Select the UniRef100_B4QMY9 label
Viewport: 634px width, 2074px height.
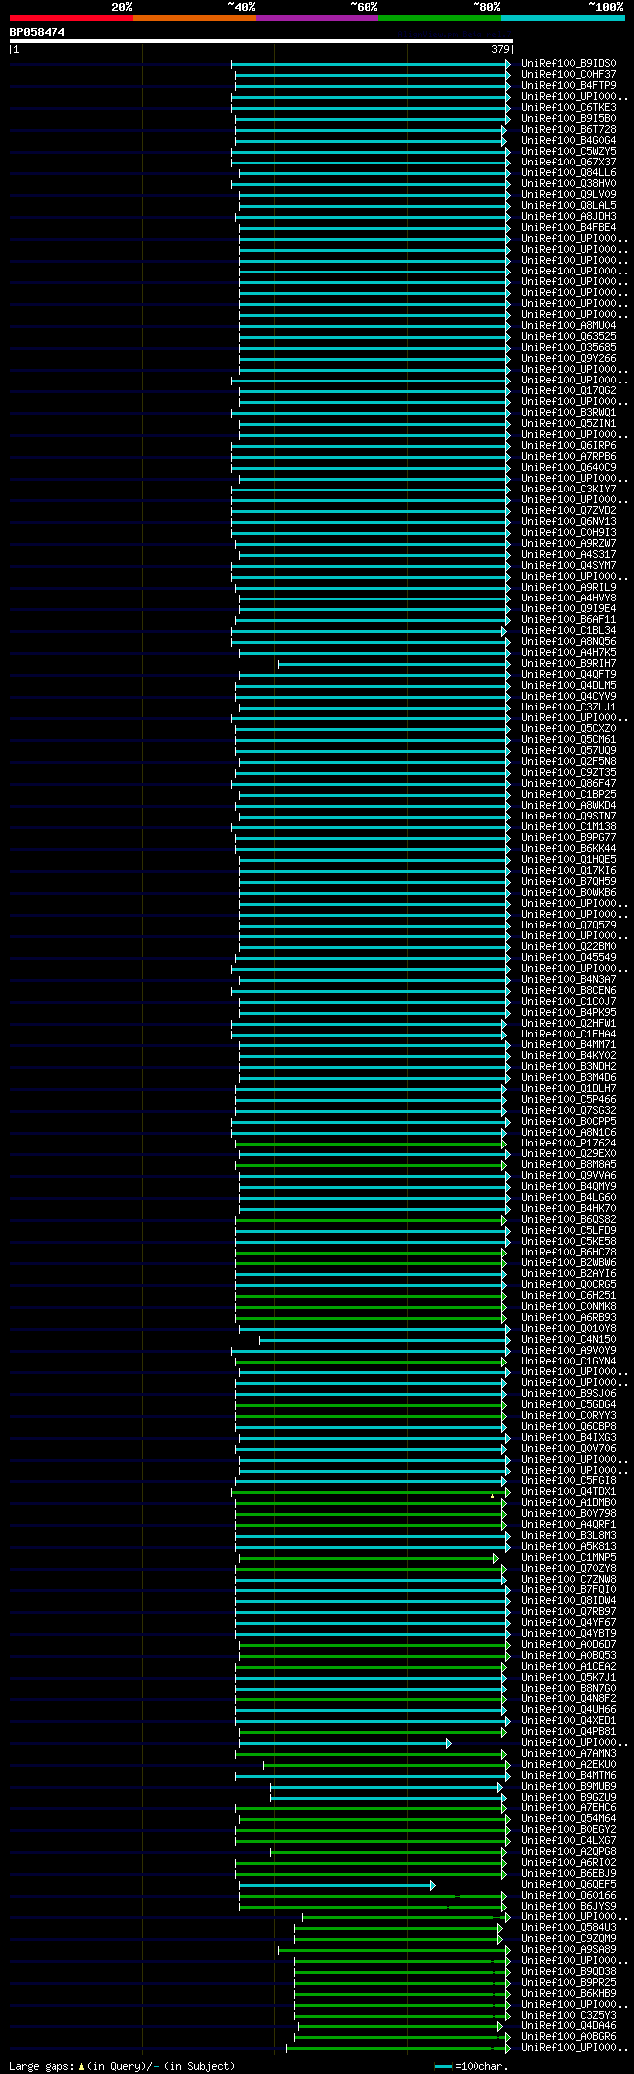click(x=569, y=1186)
